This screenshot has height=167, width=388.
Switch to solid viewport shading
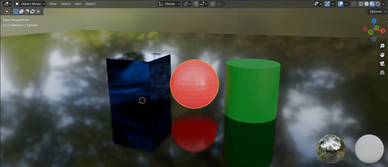(366, 4)
